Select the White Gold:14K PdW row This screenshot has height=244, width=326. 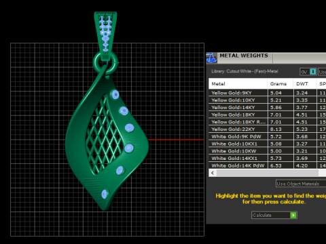pos(267,165)
